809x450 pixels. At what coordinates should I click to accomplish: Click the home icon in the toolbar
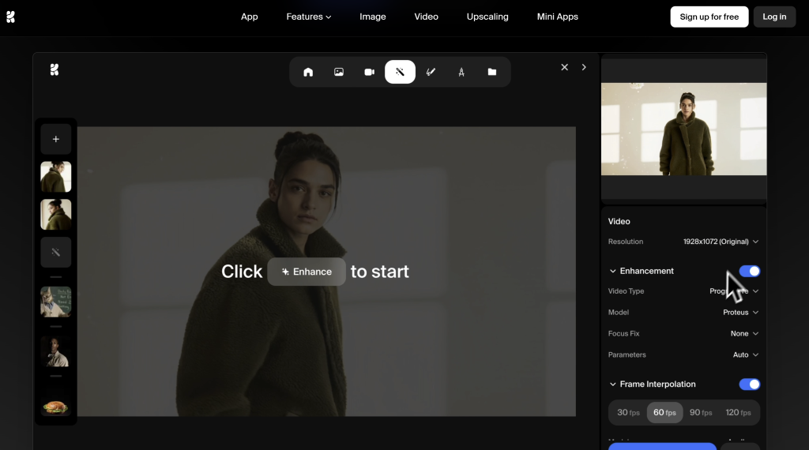[308, 72]
